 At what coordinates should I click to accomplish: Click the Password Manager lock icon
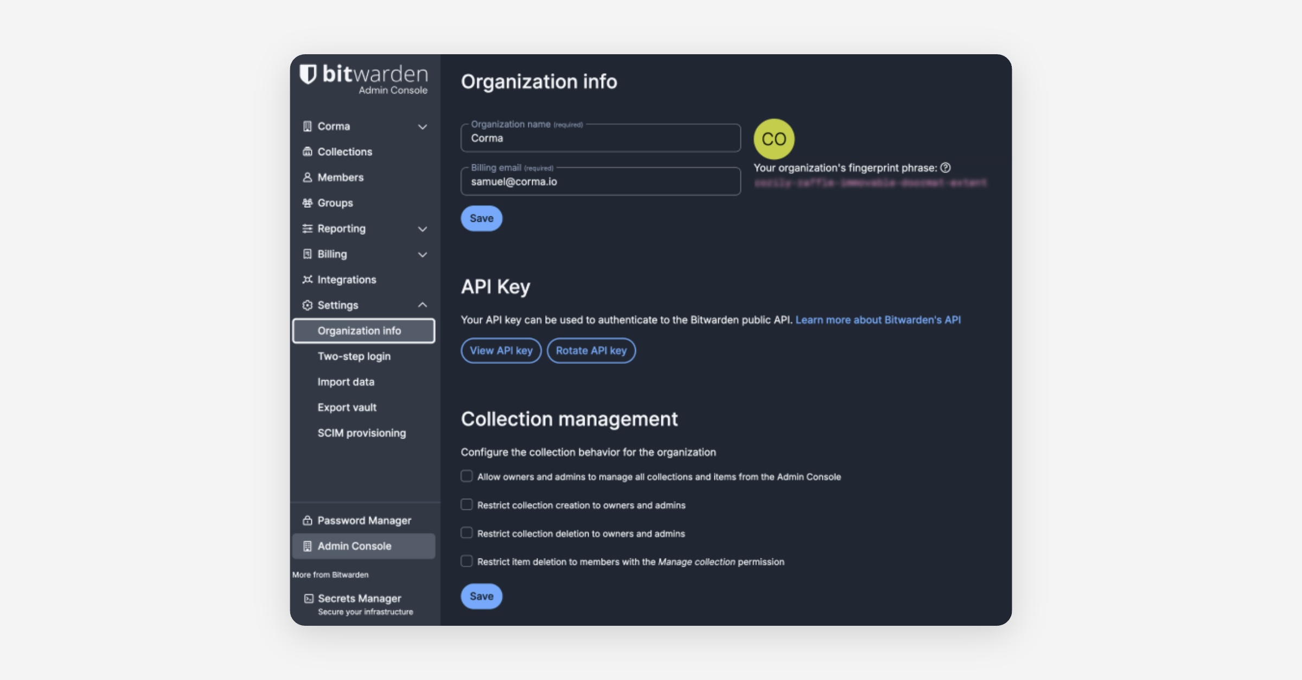pos(307,520)
